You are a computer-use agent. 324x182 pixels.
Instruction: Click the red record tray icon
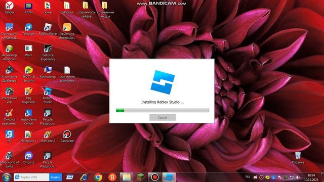tap(261, 177)
